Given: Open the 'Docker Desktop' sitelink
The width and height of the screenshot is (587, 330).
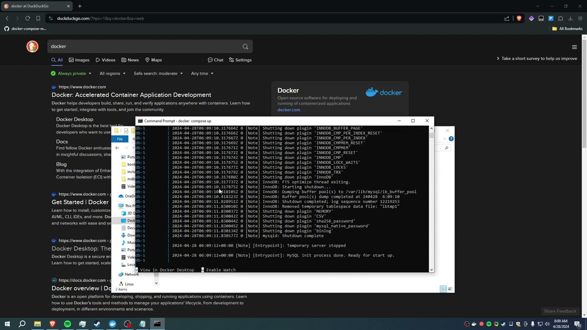Looking at the screenshot, I should (x=75, y=119).
